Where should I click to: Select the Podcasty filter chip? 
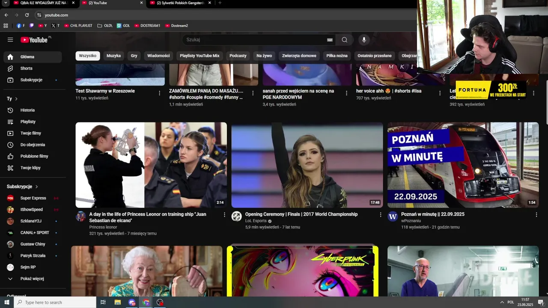pyautogui.click(x=238, y=56)
